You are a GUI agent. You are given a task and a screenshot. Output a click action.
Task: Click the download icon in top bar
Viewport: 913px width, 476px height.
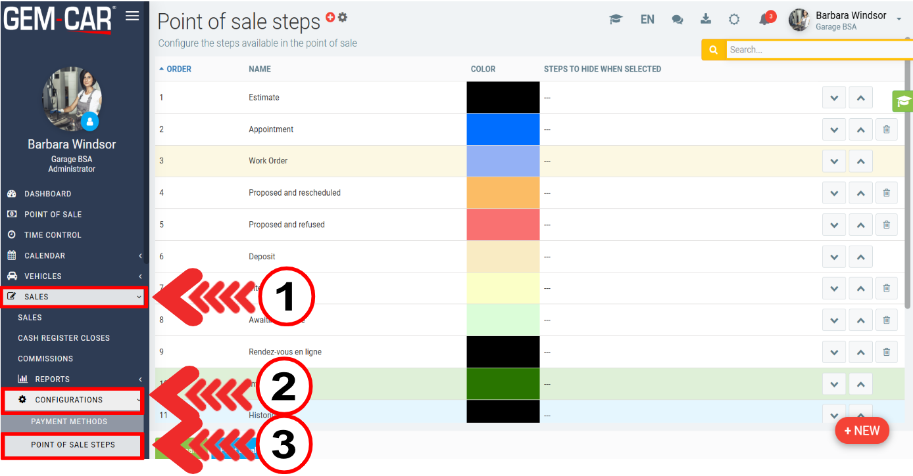706,19
